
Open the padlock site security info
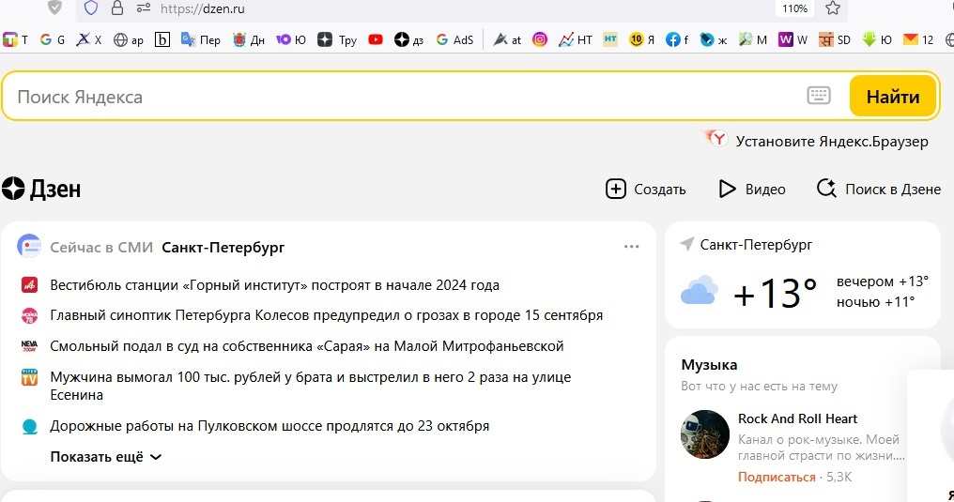click(x=116, y=8)
